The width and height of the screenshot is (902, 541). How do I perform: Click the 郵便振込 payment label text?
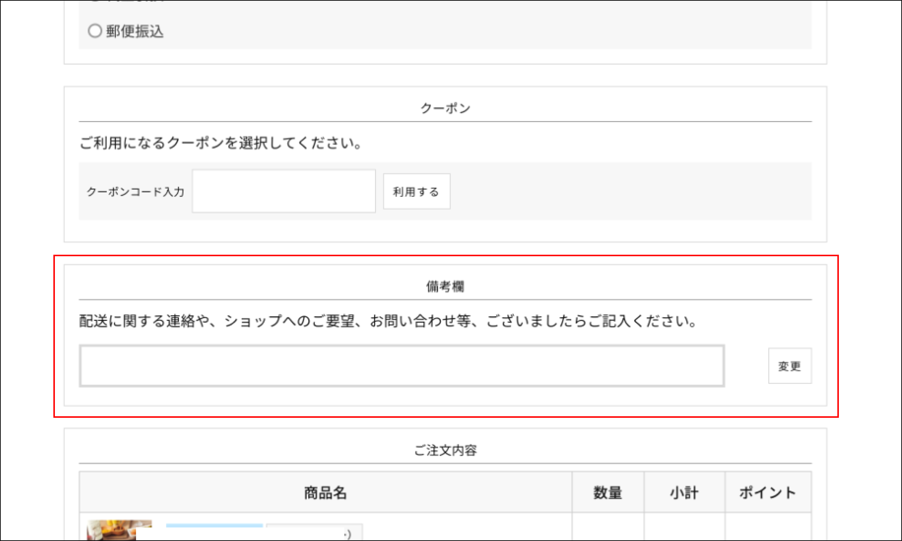(135, 32)
